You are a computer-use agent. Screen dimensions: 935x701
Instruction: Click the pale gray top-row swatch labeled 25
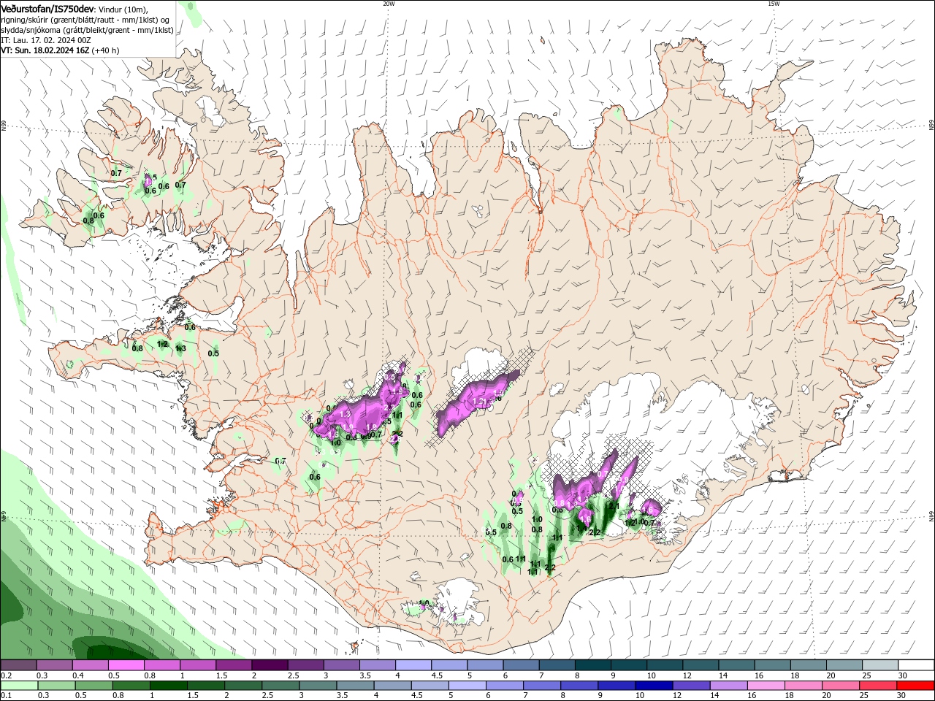click(879, 665)
